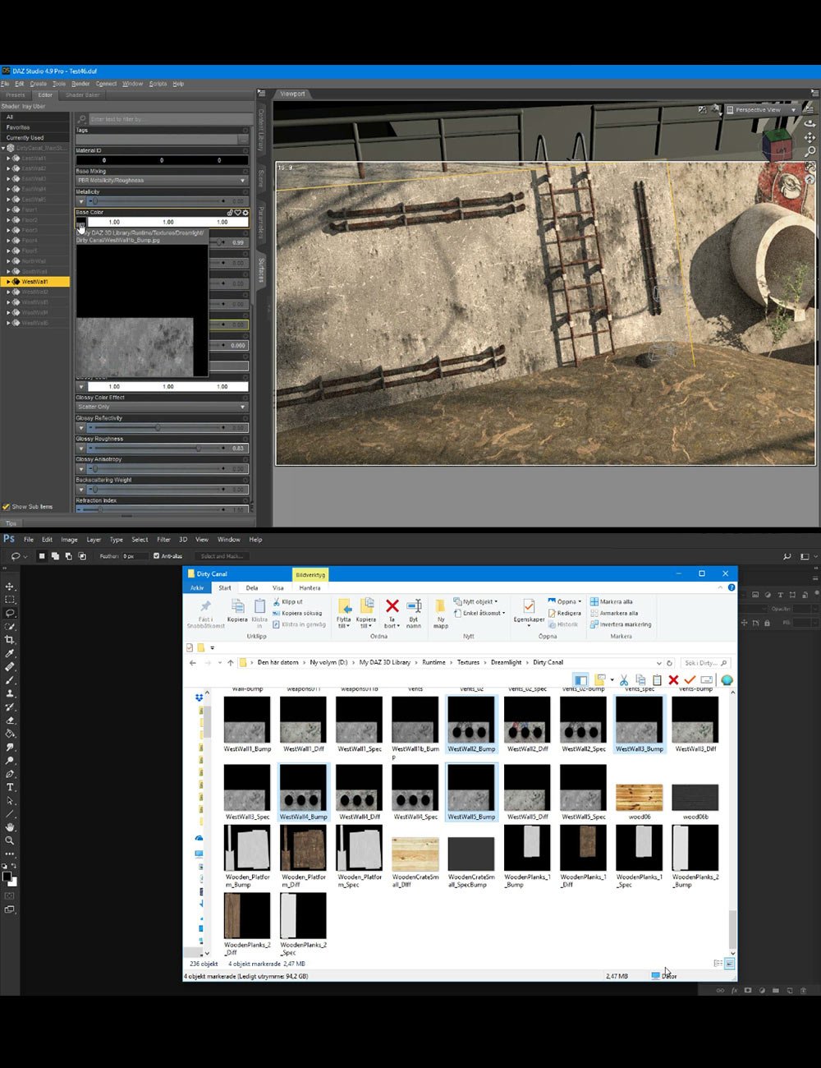
Task: Select the Type tool in Photoshop
Action: click(x=10, y=787)
